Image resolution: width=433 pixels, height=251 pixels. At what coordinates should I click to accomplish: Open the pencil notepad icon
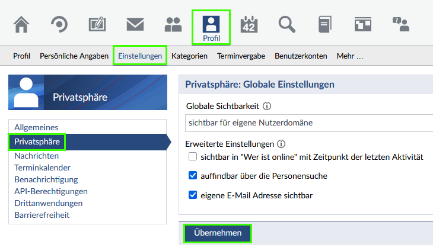(97, 24)
